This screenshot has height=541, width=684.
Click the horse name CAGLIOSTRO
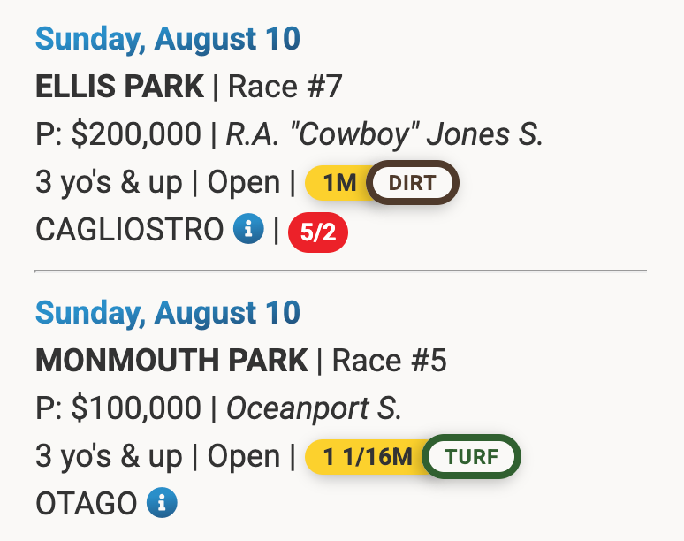tap(129, 231)
